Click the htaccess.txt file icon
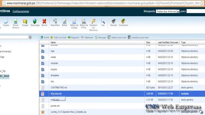This screenshot has height=115, width=205. pos(43,94)
